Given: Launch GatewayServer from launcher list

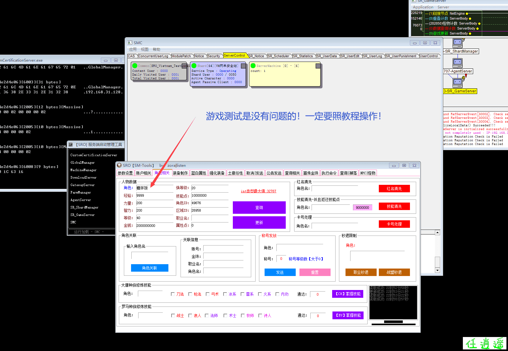Looking at the screenshot, I should click(82, 185).
